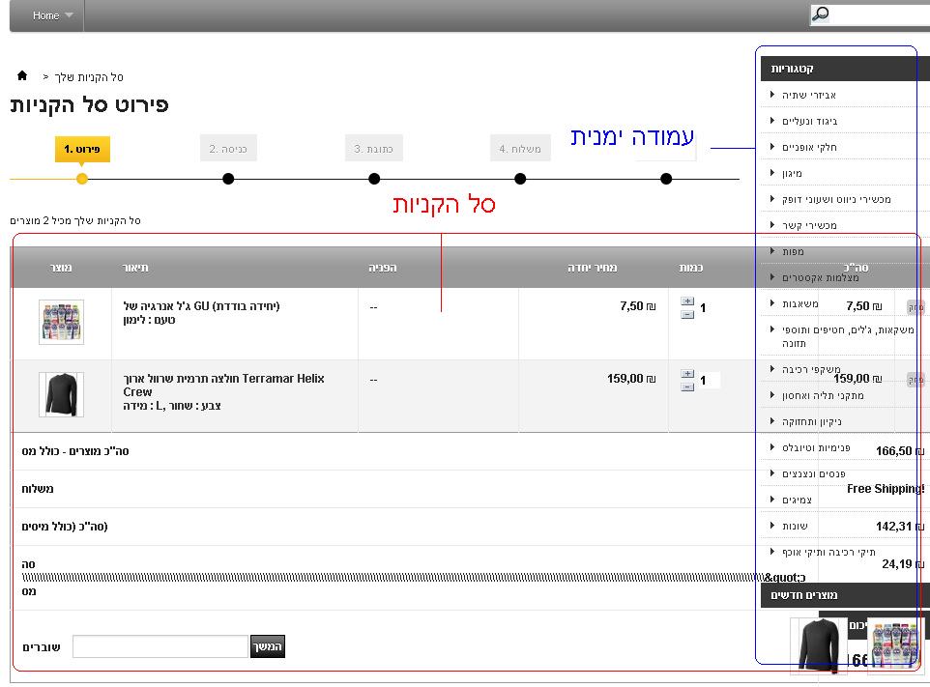The height and width of the screenshot is (687, 930).
Task: Click the search input field
Action: [880, 14]
